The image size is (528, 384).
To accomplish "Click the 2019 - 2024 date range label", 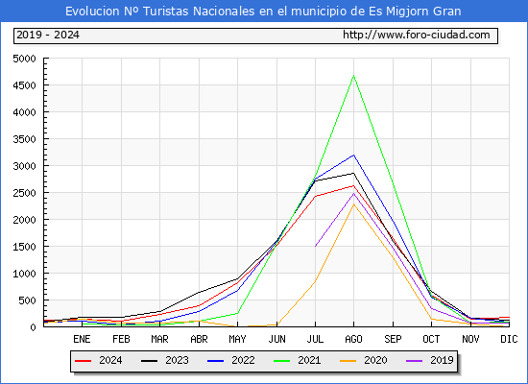I will click(x=48, y=35).
